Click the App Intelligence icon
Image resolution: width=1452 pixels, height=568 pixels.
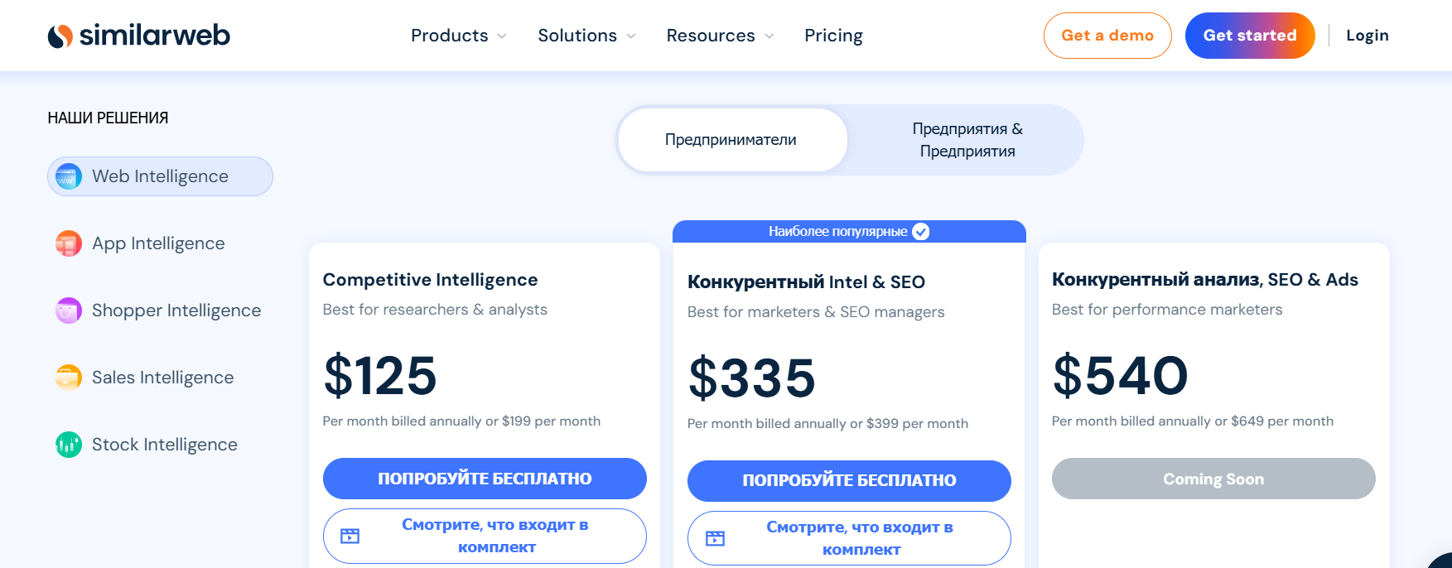(69, 243)
